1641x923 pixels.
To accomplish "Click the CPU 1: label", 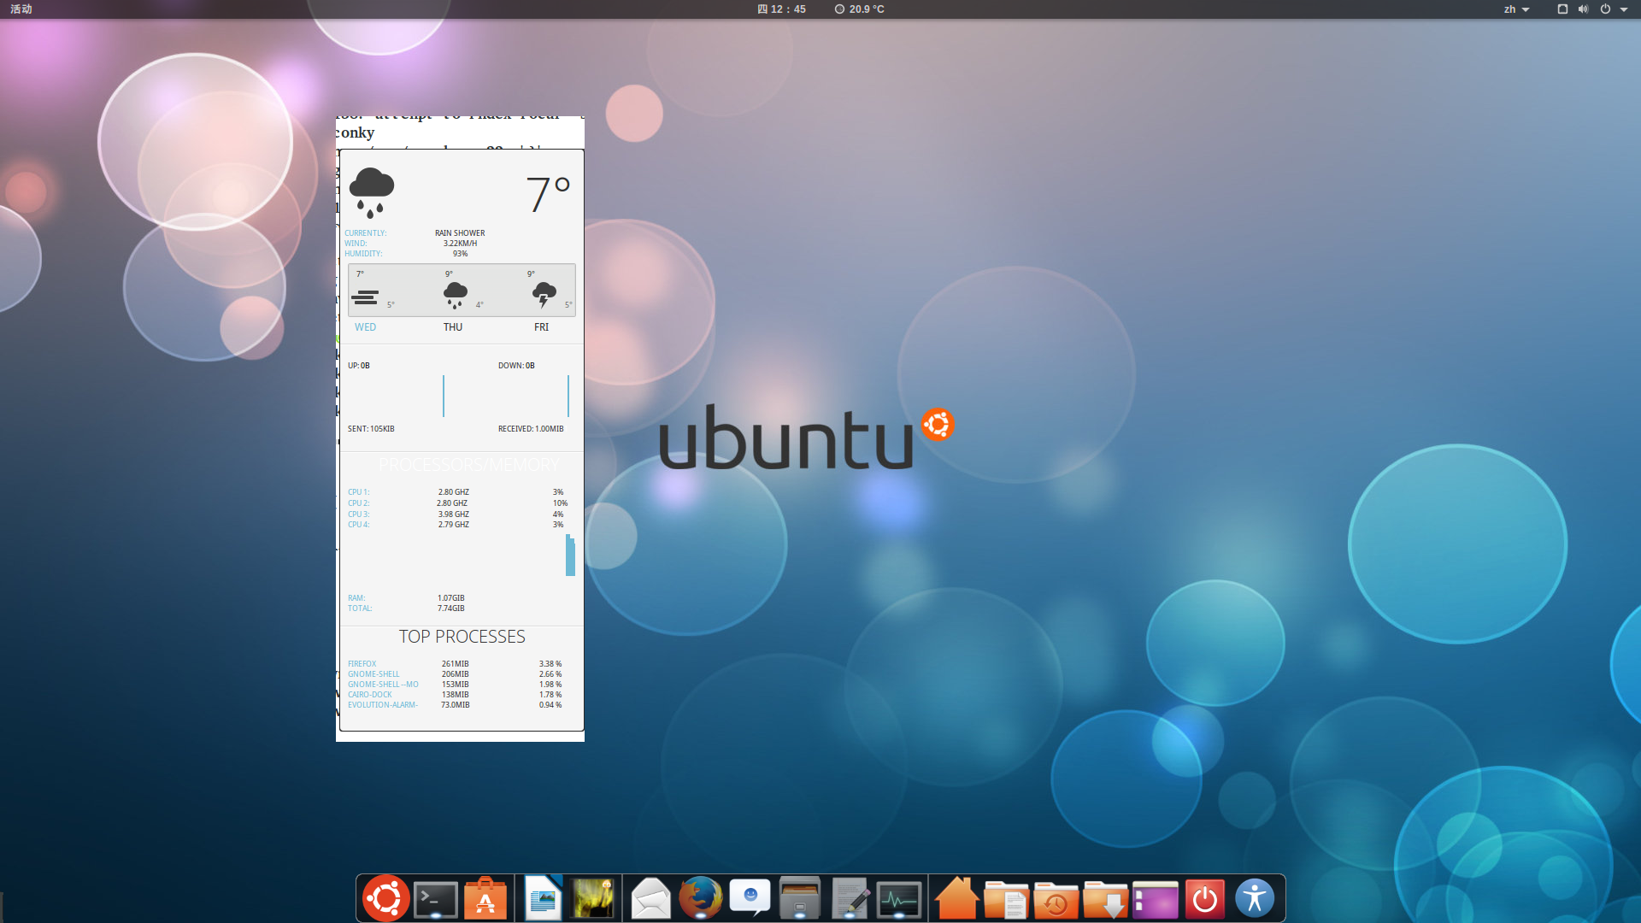I will [x=358, y=492].
